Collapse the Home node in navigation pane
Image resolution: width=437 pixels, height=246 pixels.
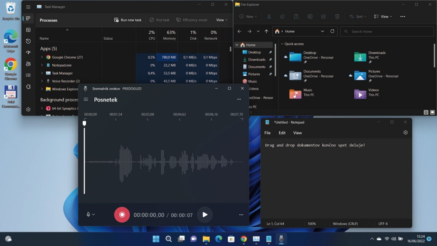click(x=237, y=45)
